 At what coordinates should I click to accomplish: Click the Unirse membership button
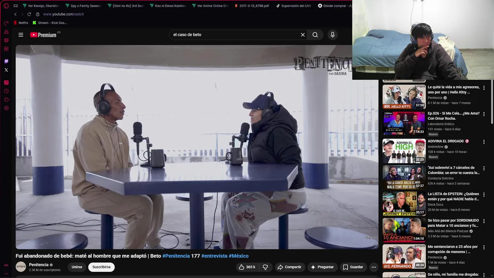77,267
